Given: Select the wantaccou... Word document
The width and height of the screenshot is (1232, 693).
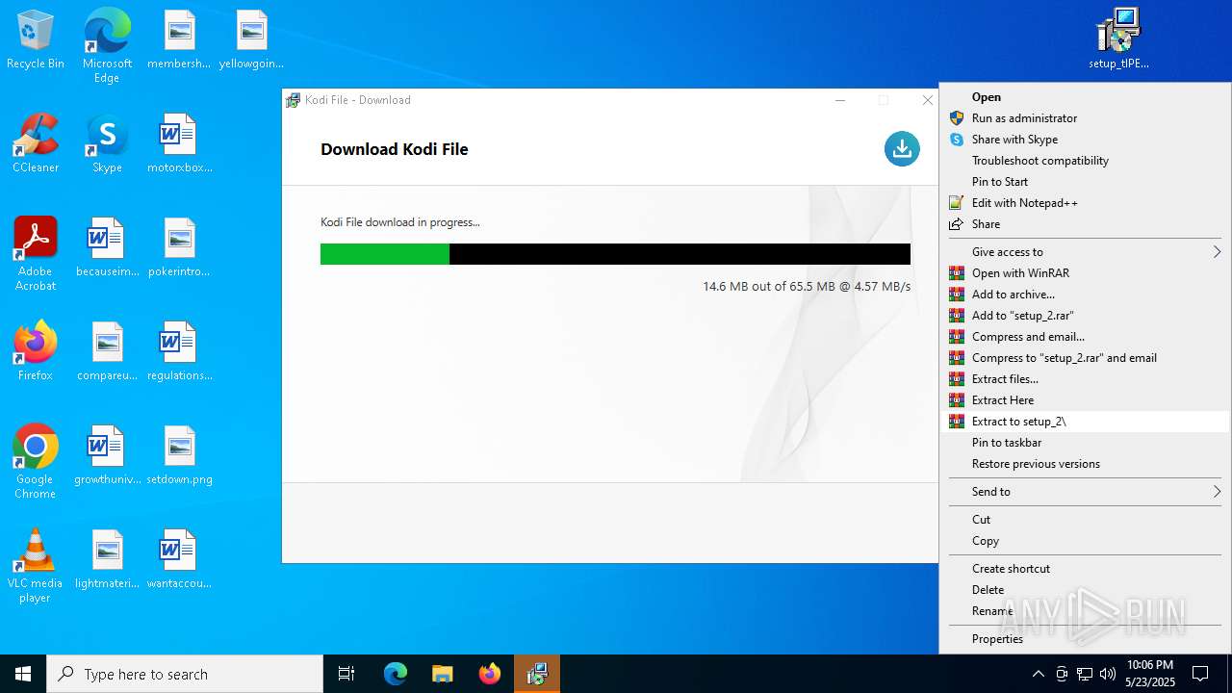Looking at the screenshot, I should pos(179,560).
